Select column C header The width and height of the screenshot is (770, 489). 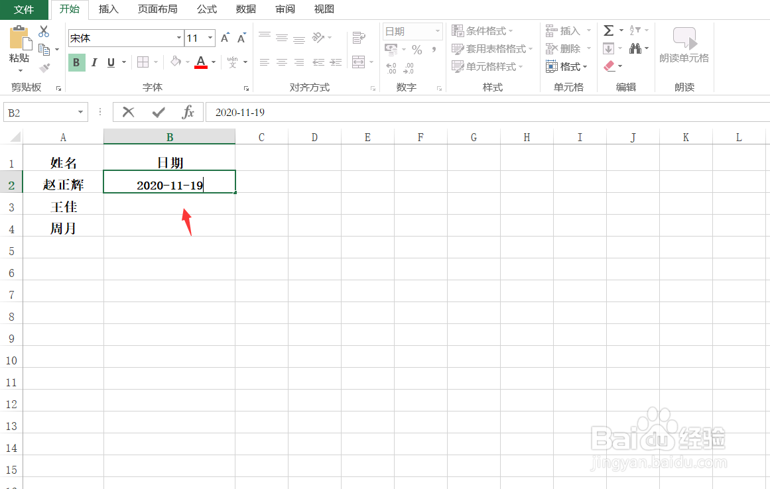[x=262, y=137]
